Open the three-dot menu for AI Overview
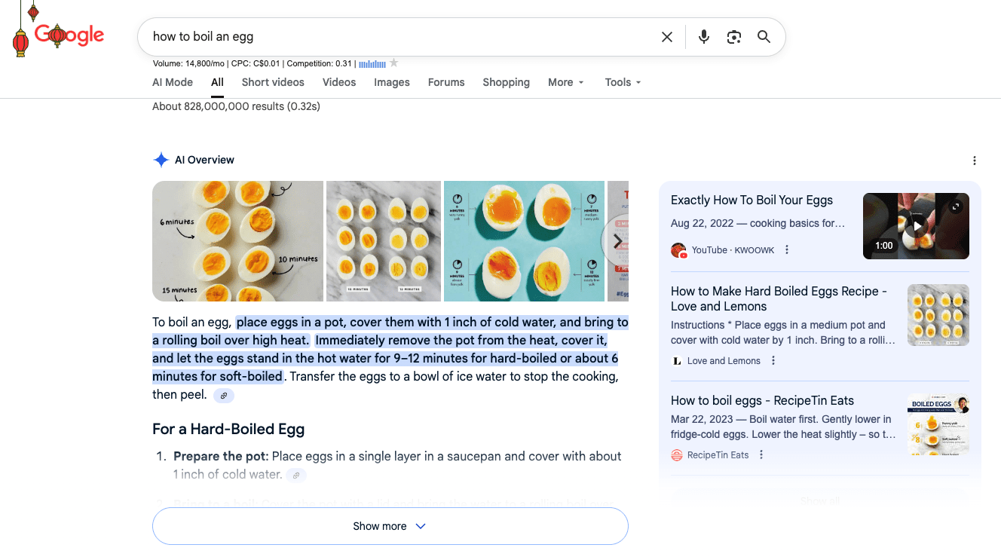The image size is (1001, 557). tap(975, 161)
